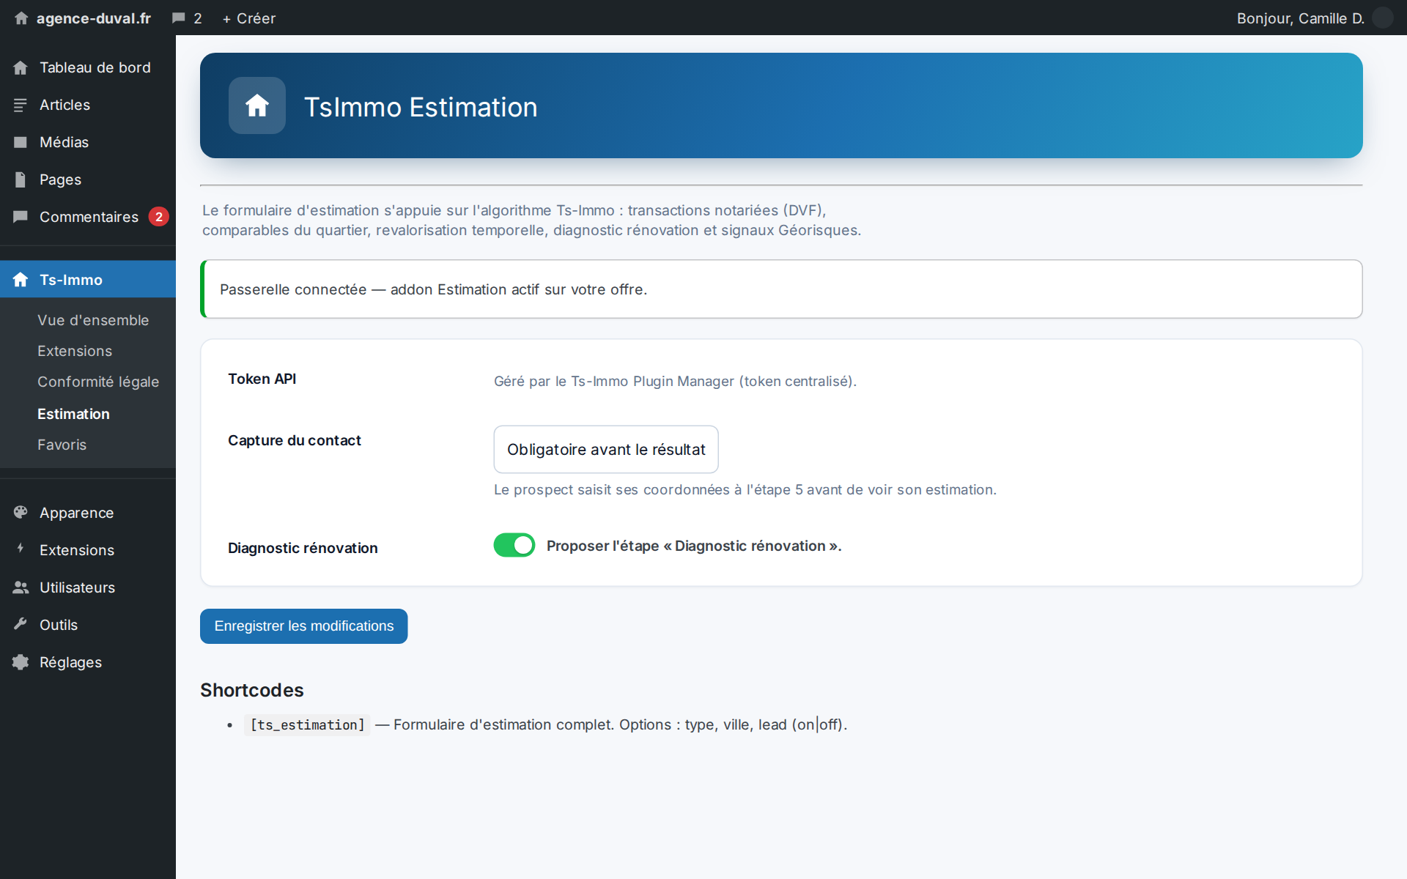Click the Apparence palette icon
This screenshot has width=1407, height=879.
coord(21,513)
